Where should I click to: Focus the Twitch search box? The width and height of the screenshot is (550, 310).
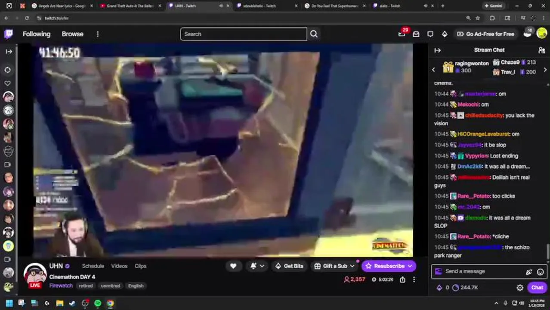(x=244, y=34)
